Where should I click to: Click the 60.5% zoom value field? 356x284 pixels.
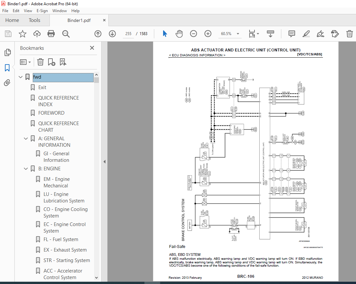pyautogui.click(x=226, y=34)
